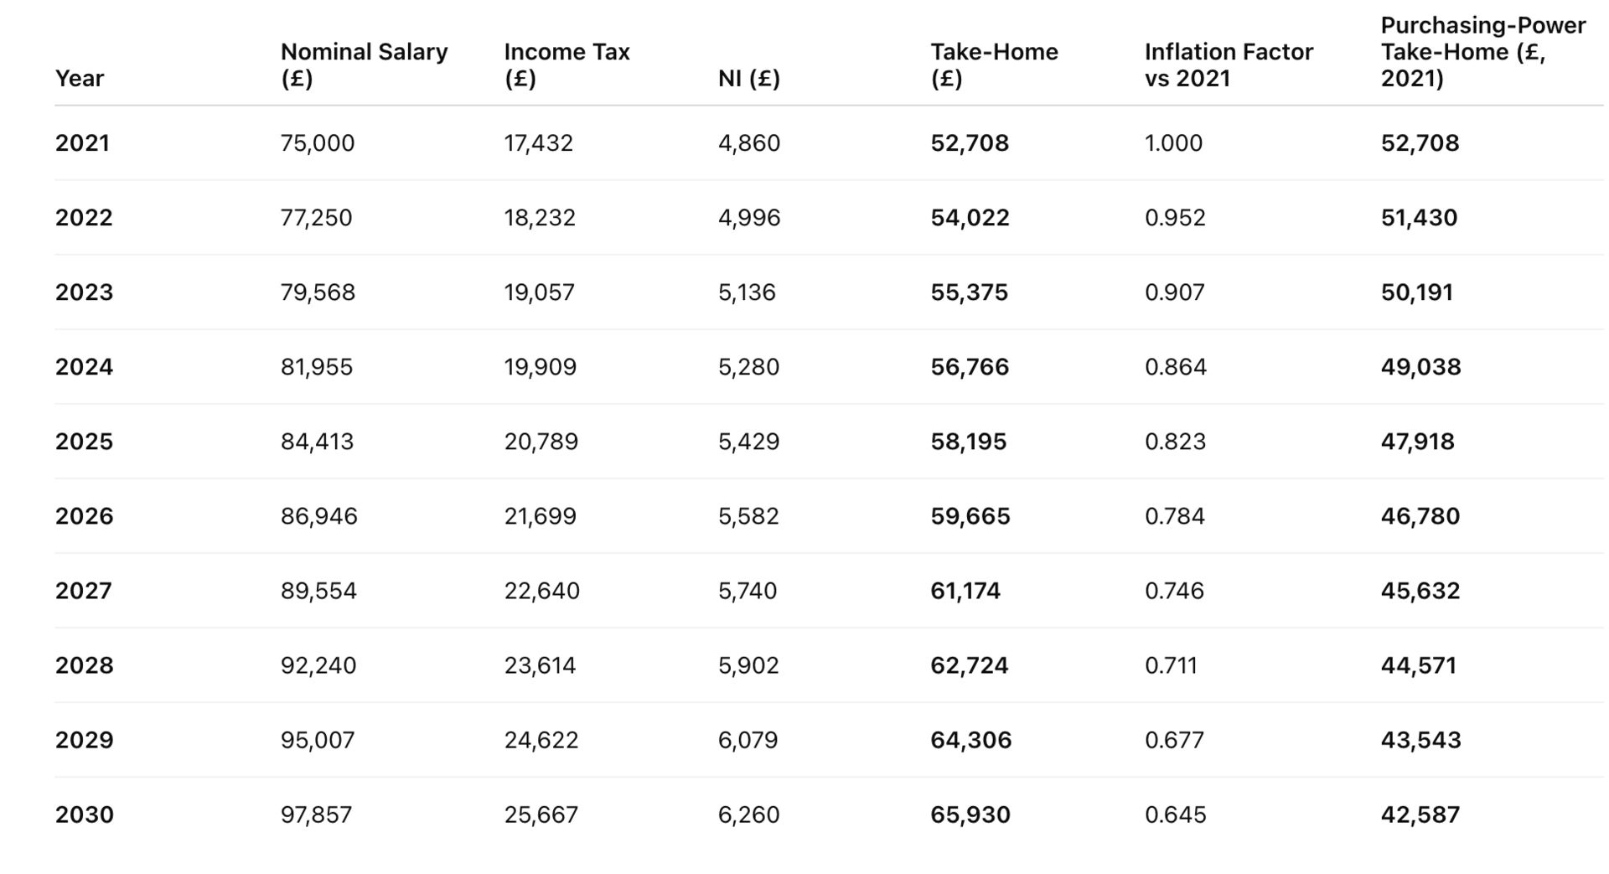The width and height of the screenshot is (1609, 874).
Task: Click the Purchasing-Power Take-Home column header
Action: (1482, 52)
